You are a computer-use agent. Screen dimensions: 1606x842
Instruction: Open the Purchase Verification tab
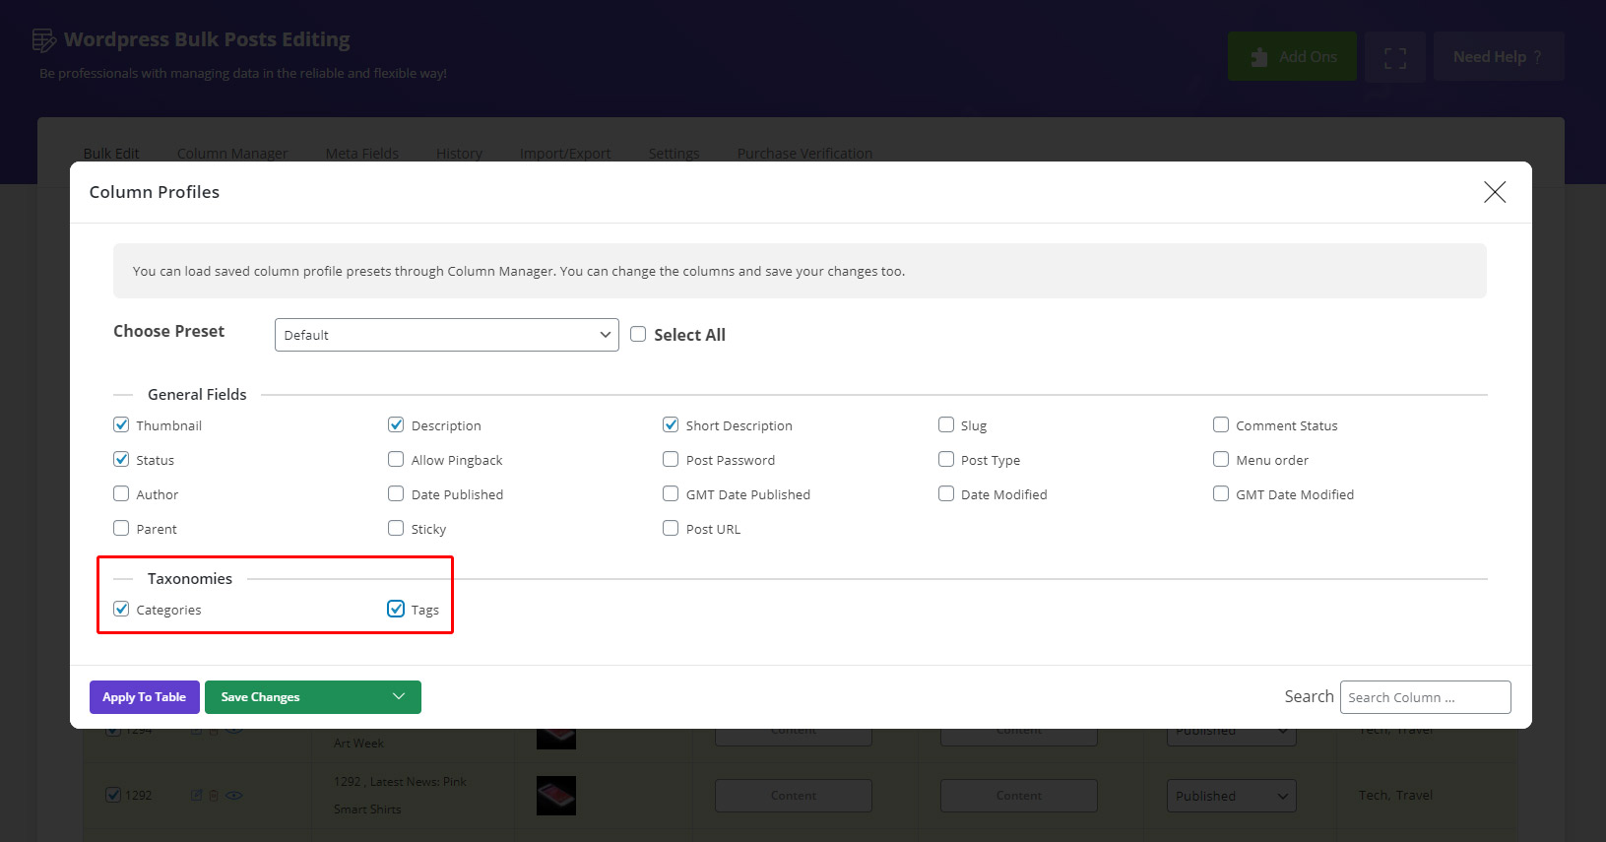click(804, 154)
